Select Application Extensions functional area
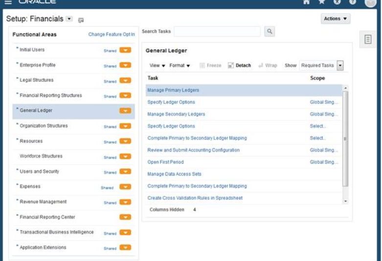This screenshot has height=261, width=382. click(43, 247)
